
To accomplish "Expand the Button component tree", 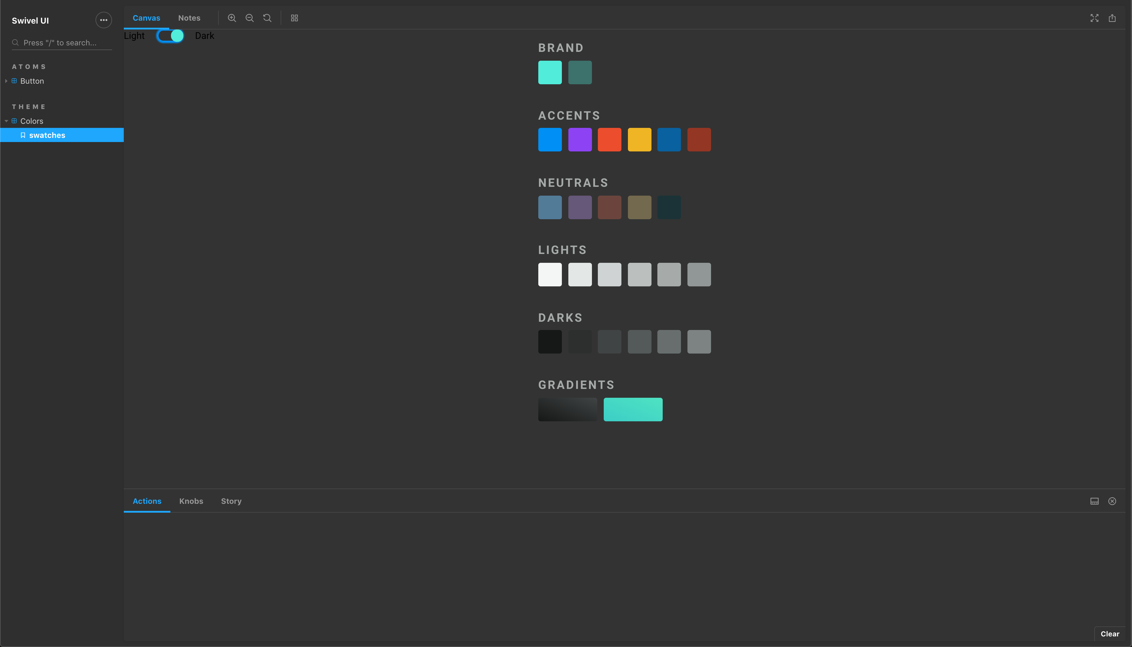I will click(6, 81).
